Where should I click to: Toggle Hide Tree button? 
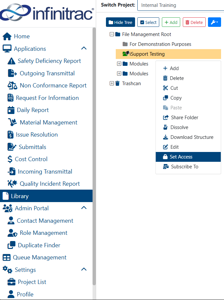(x=120, y=22)
